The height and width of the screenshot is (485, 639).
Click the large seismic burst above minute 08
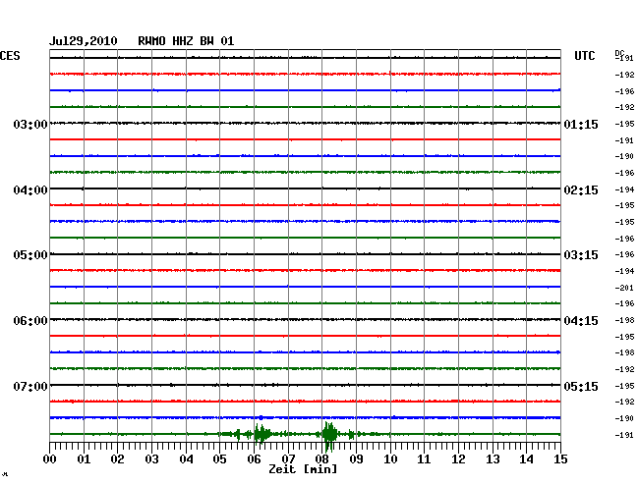(329, 436)
